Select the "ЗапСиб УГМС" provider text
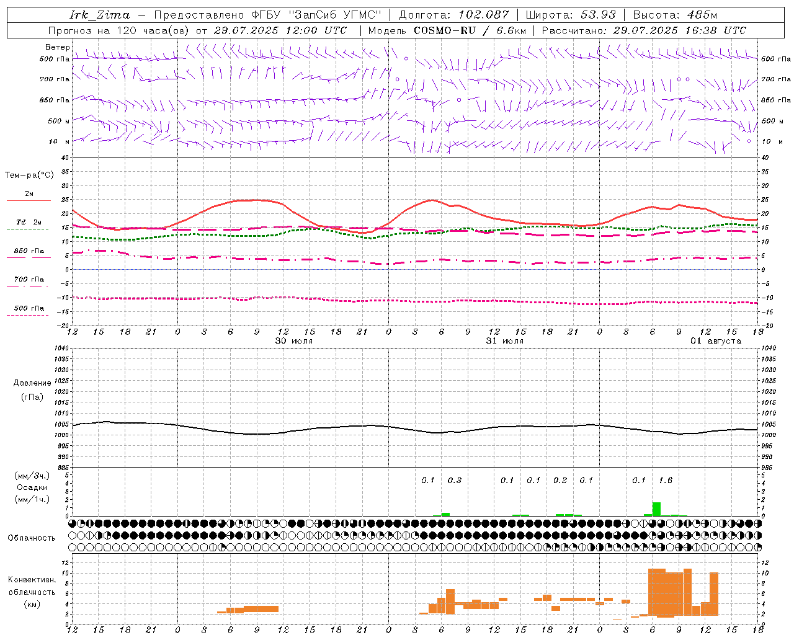 click(x=335, y=15)
